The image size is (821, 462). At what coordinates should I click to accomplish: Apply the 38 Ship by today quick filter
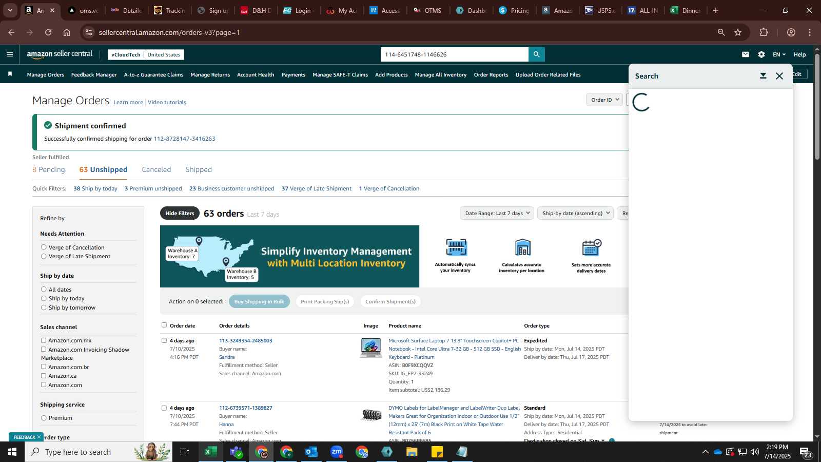[95, 188]
